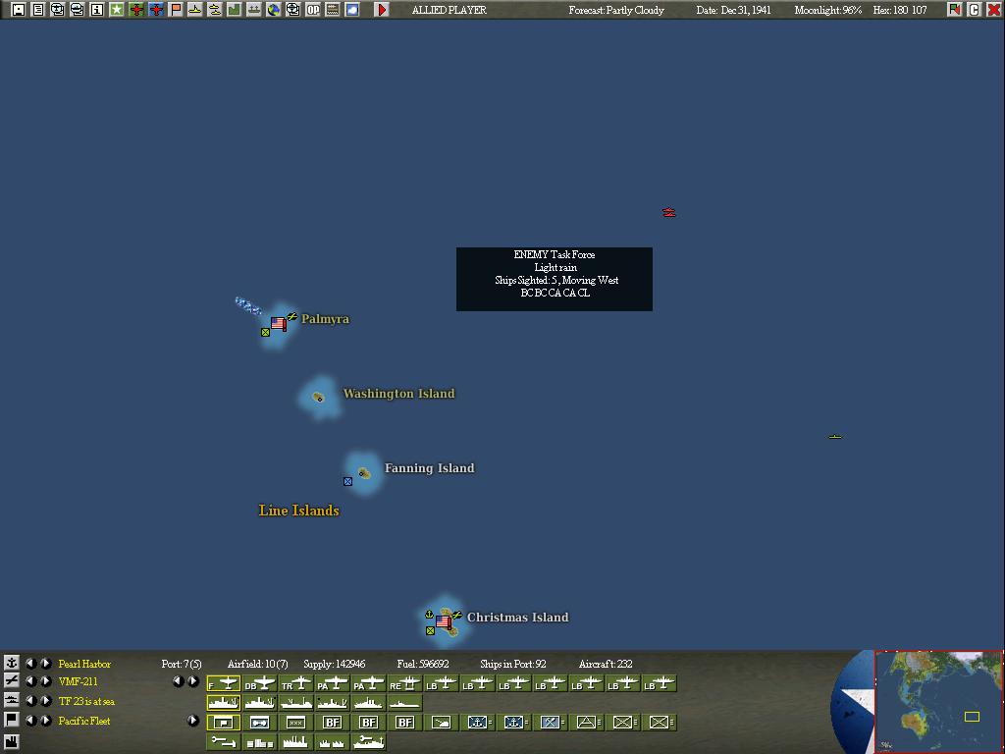Click the ship with wrench shipyard icon

369,742
